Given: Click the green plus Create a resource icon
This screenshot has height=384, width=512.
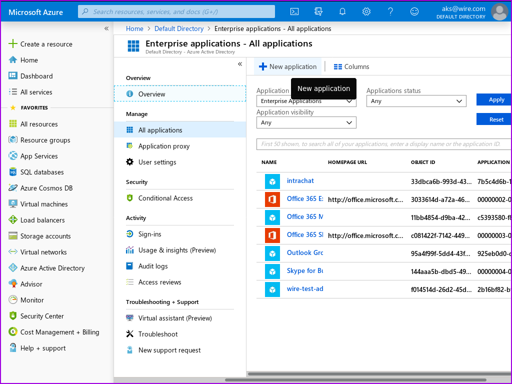Looking at the screenshot, I should 12,44.
